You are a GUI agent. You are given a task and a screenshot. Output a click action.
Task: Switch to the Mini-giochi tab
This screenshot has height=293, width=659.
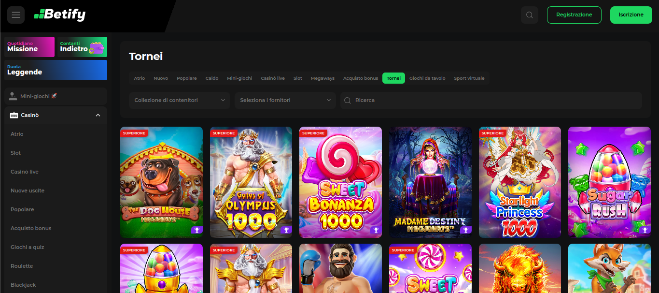coord(239,78)
